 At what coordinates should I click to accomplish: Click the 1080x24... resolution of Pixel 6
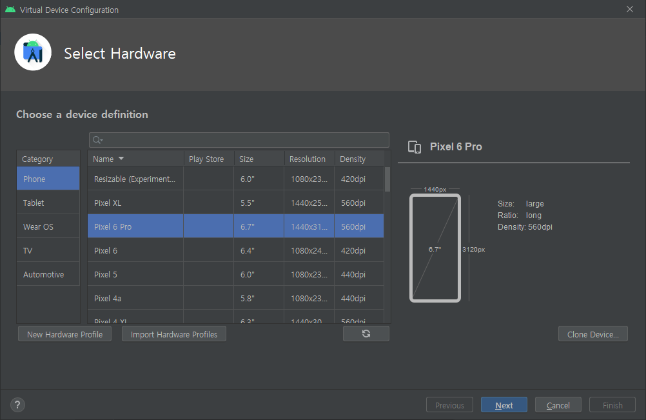309,250
